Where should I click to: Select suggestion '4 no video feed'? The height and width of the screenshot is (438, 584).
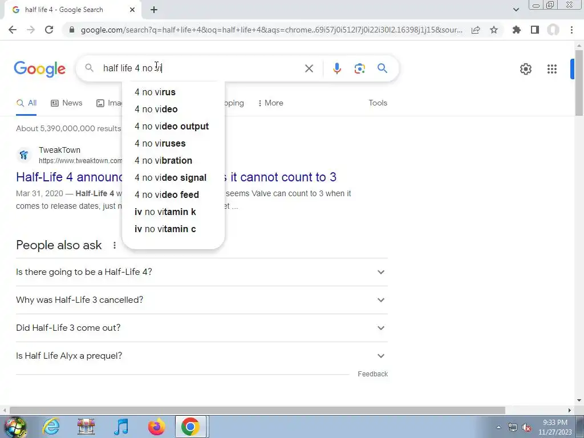[x=173, y=195]
